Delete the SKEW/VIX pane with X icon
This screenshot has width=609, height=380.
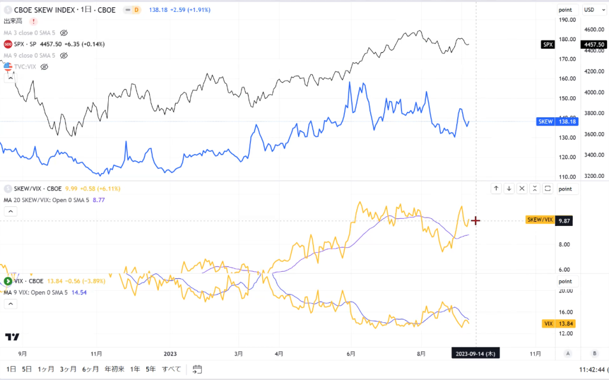coord(522,189)
